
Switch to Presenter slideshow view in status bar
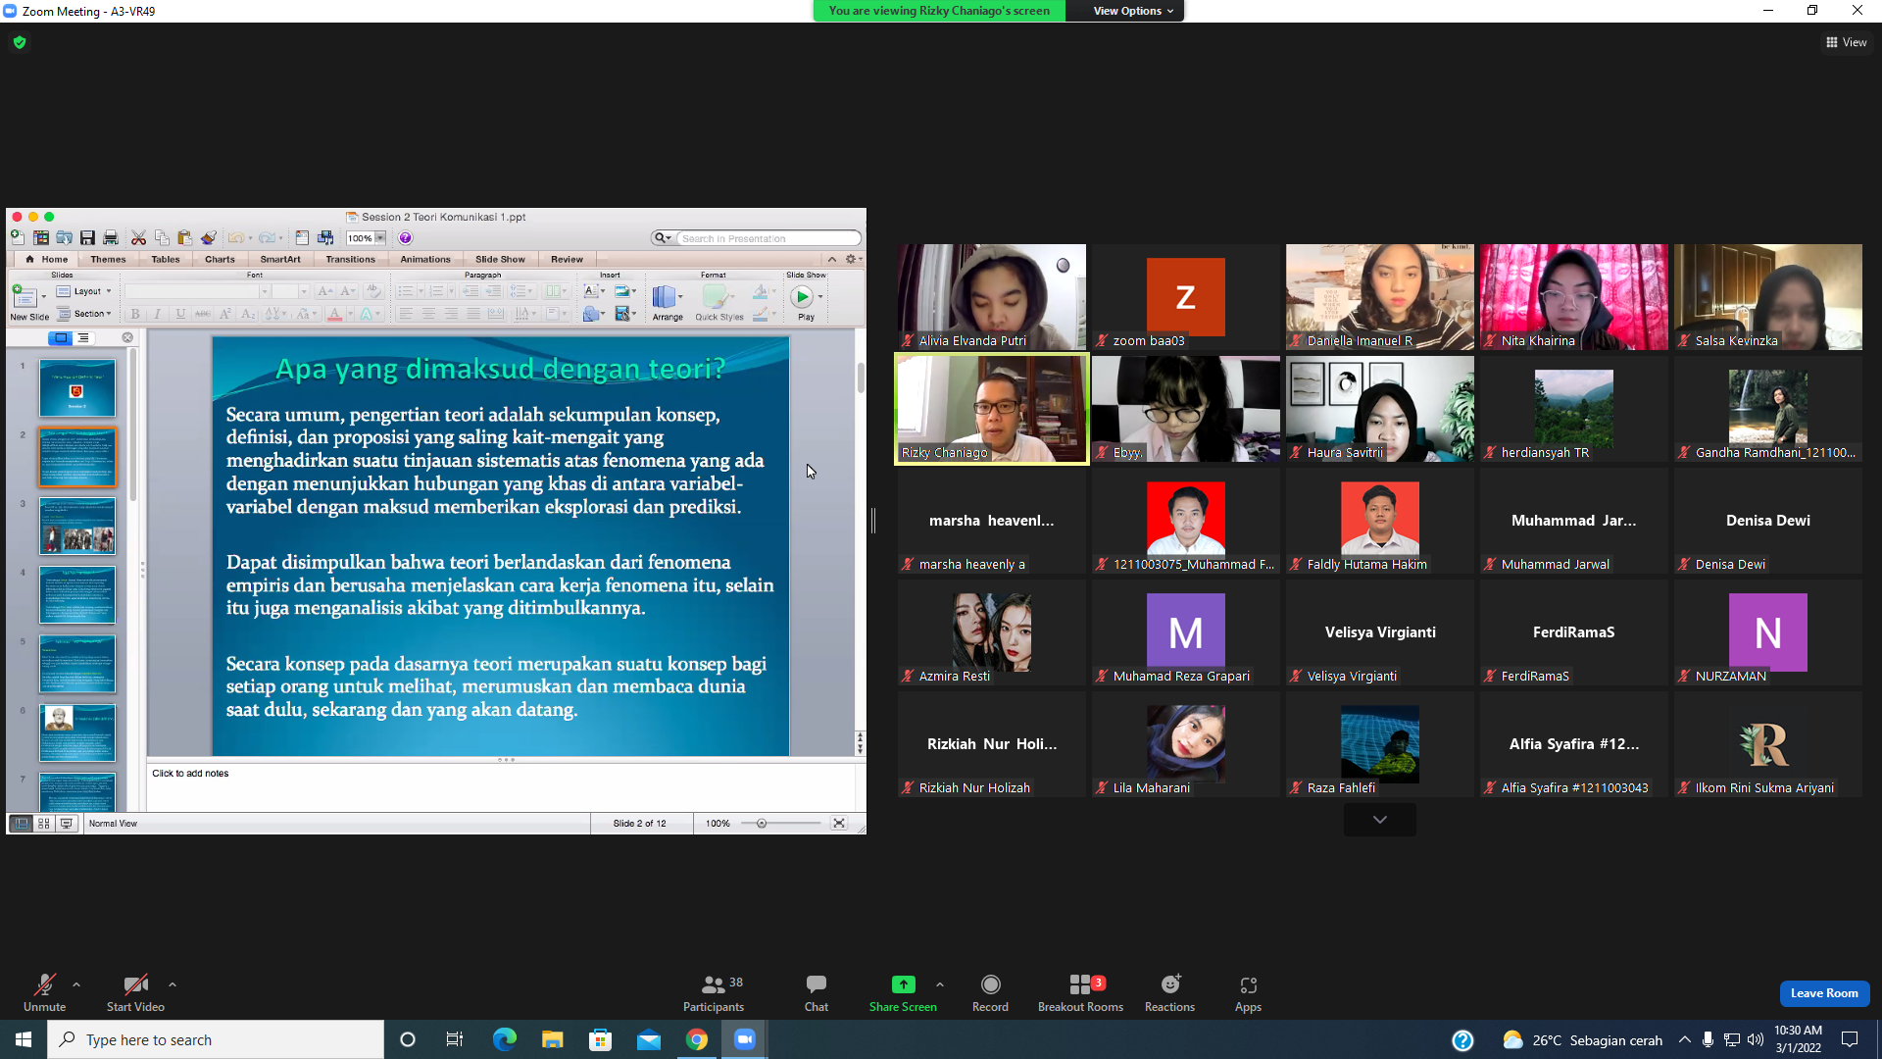(67, 824)
